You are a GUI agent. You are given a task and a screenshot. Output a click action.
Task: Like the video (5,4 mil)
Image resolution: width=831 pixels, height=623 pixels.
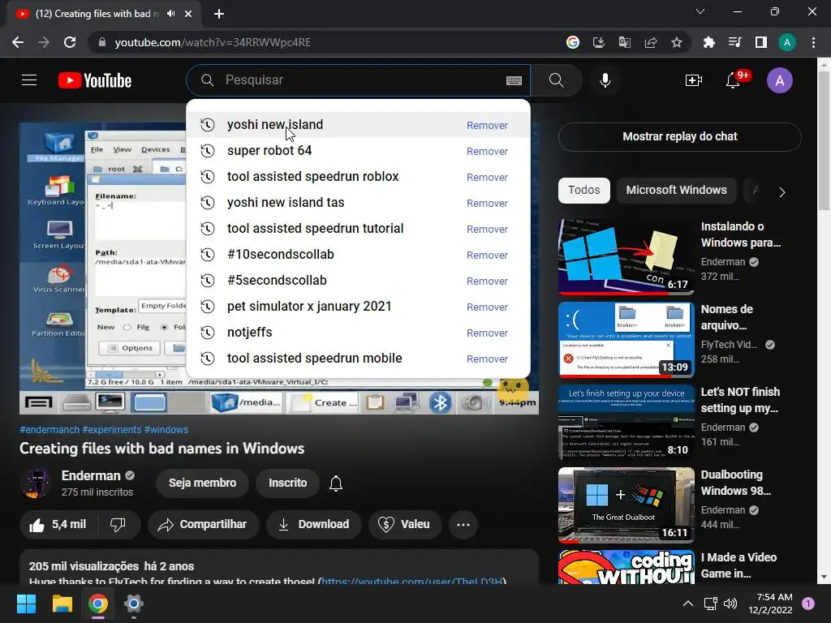(58, 525)
